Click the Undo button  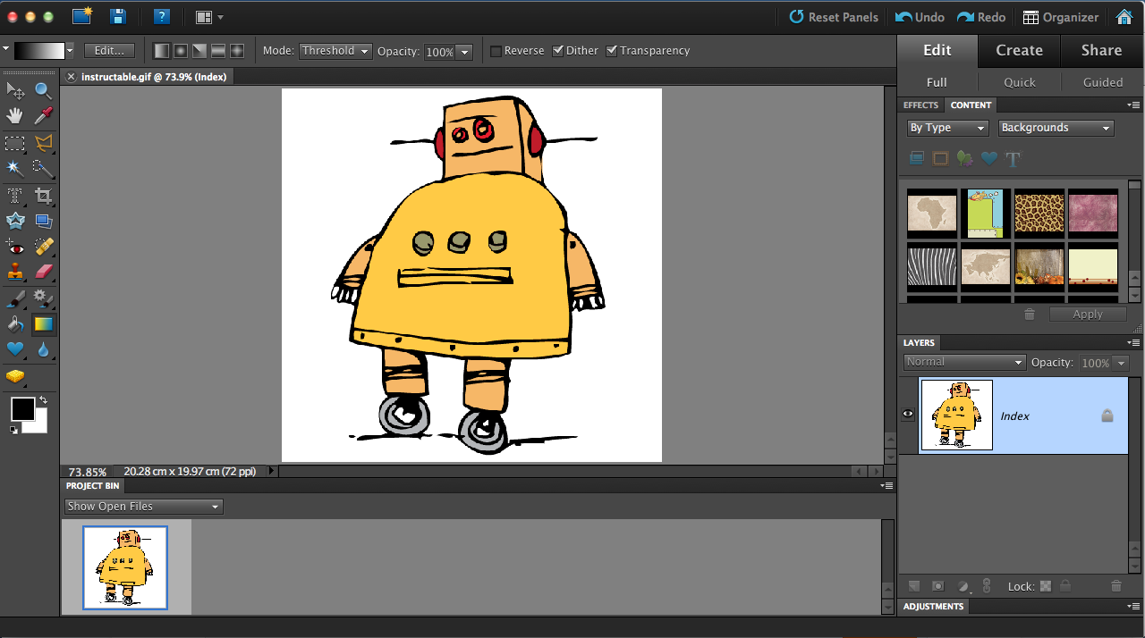tap(920, 17)
